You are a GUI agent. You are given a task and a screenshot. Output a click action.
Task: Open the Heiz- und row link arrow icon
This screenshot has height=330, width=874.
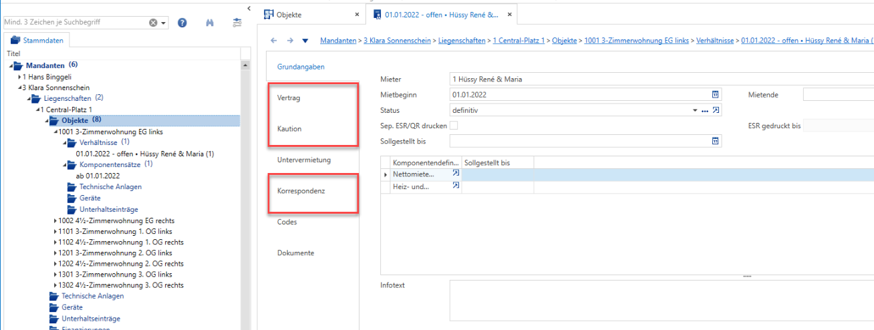[x=456, y=186]
